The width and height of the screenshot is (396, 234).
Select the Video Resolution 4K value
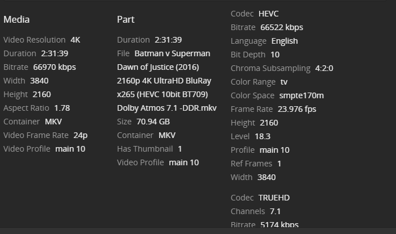75,40
